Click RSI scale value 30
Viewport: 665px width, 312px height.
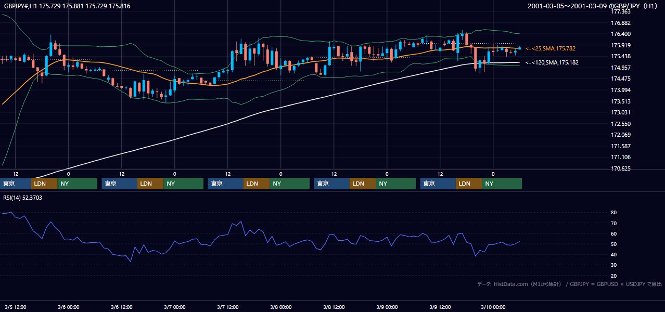click(x=614, y=265)
